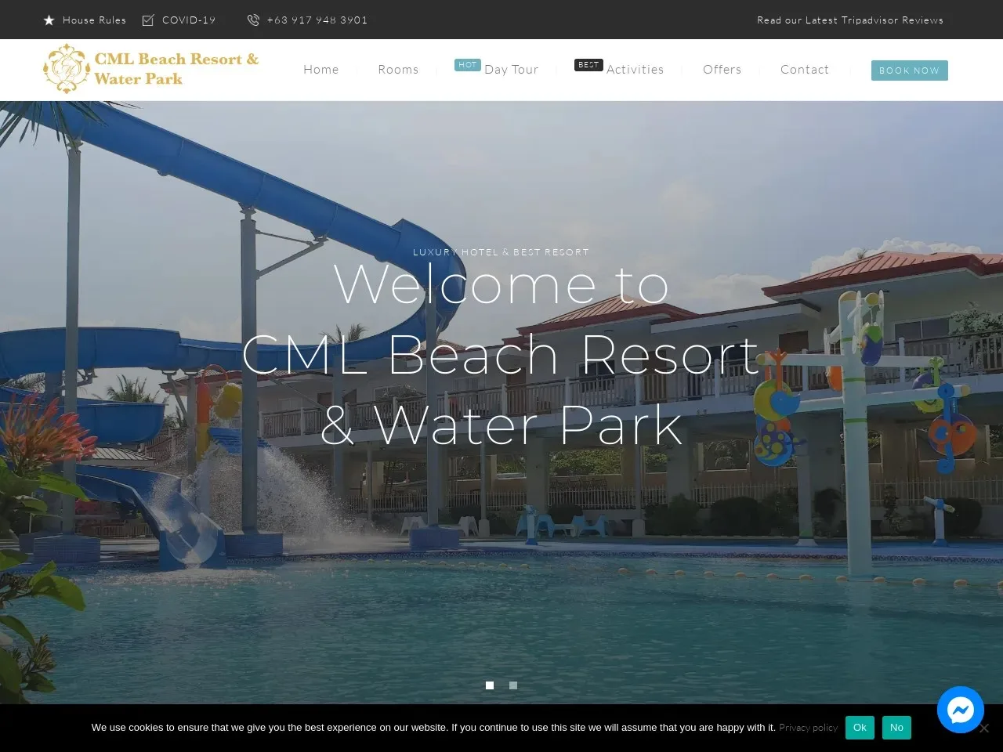
Task: Open the Facebook Messenger chat bubble
Action: (x=961, y=710)
